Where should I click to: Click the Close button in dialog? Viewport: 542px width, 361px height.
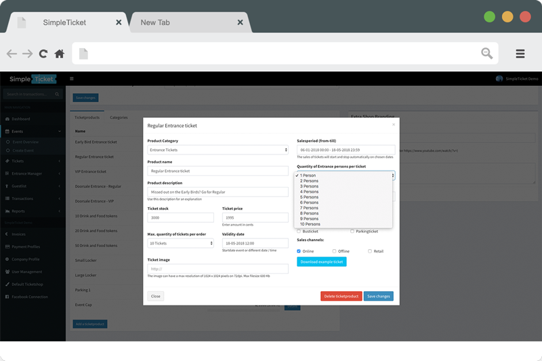[156, 296]
